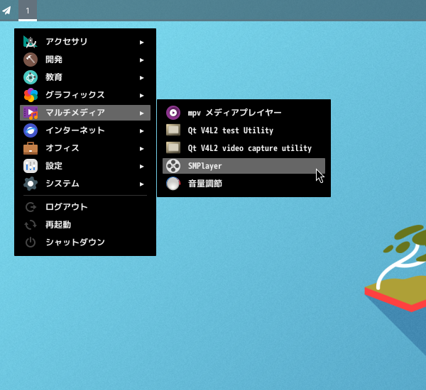
Task: Choose シャットダウン to power off
Action: [x=75, y=243]
